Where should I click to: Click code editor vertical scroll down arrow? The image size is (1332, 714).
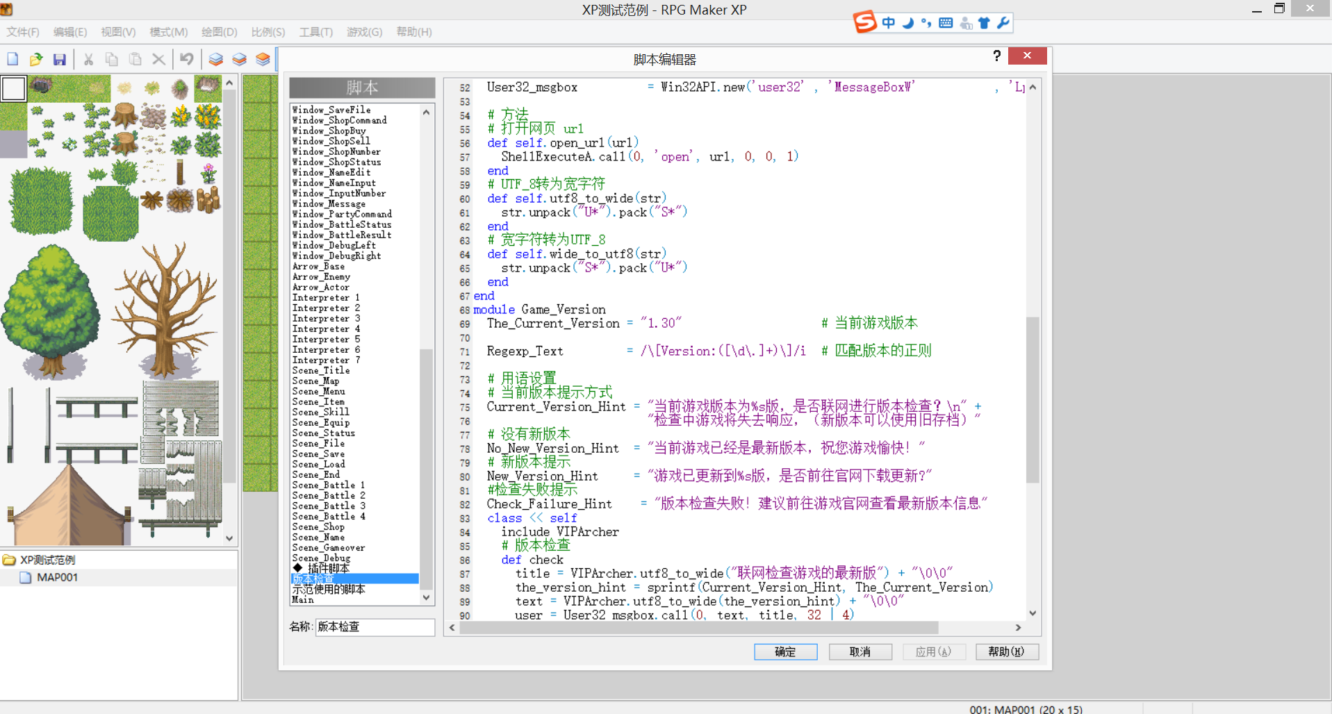point(1033,613)
